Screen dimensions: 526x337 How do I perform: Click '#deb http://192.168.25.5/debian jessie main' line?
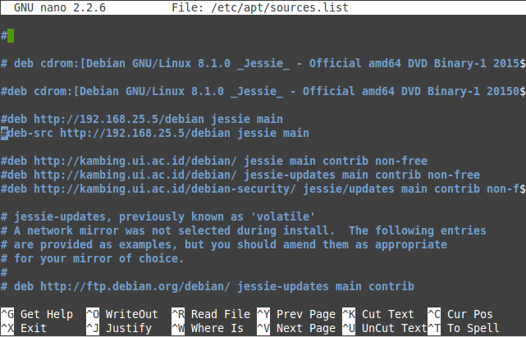142,119
